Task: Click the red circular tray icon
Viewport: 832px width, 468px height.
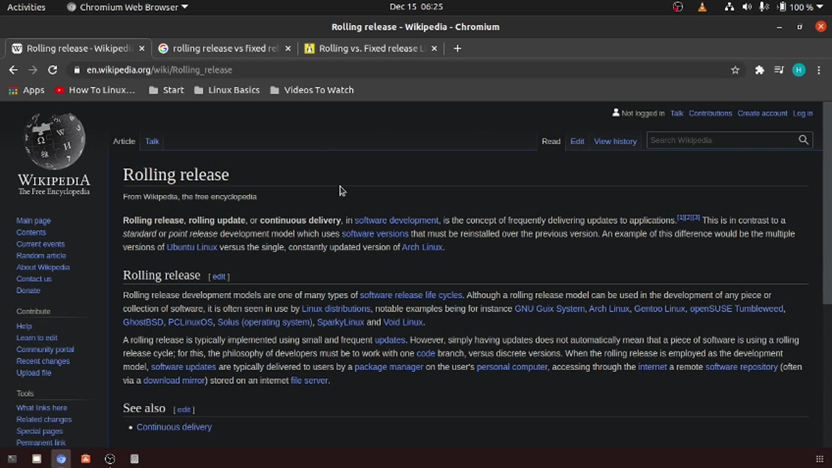Action: (678, 7)
